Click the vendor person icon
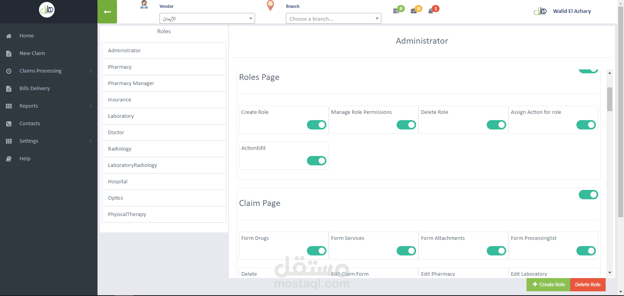 coord(144,5)
